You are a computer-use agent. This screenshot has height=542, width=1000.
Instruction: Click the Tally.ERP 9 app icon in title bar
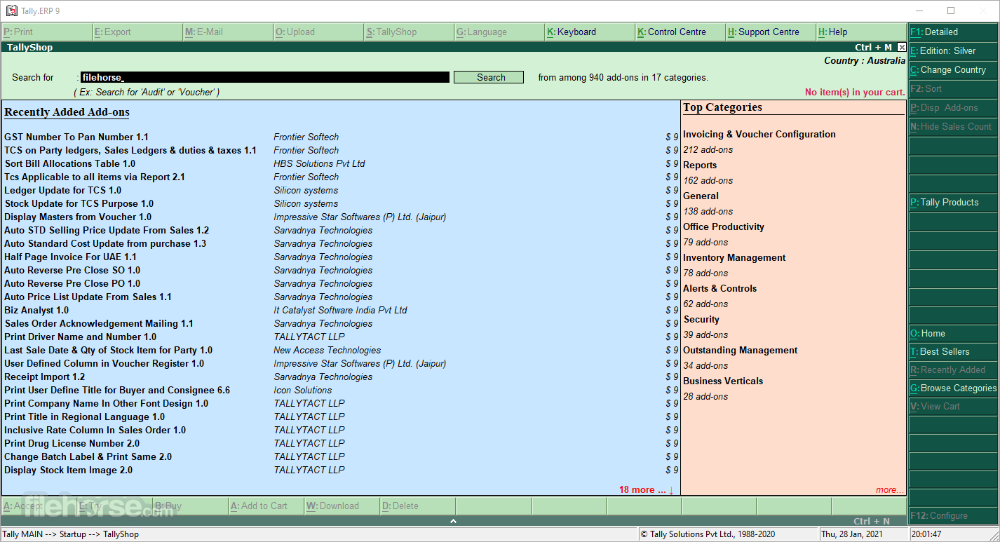(x=12, y=11)
